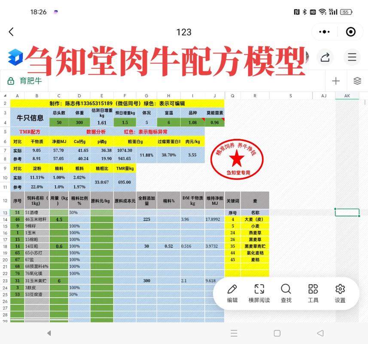Select column header S
The width and height of the screenshot is (368, 344).
[x=291, y=95]
